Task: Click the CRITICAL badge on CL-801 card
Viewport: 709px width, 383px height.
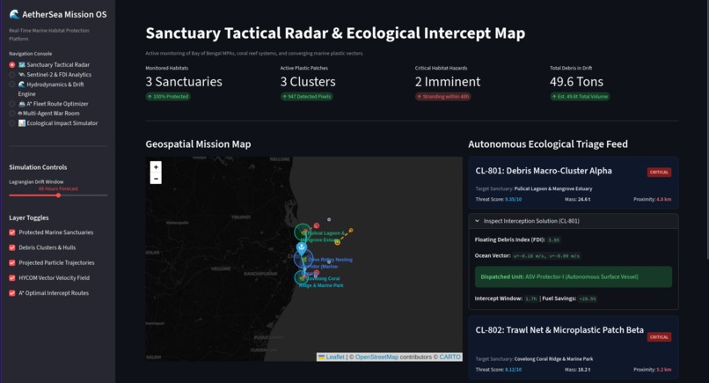Action: tap(659, 172)
